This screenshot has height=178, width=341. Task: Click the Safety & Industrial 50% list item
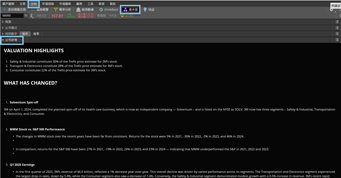[x=63, y=62]
